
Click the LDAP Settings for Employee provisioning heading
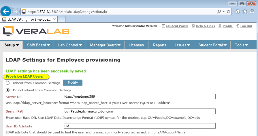63,60
